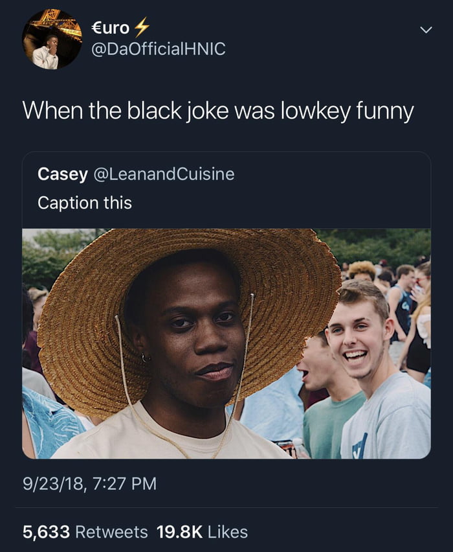Open €uro's profile picture avatar
This screenshot has height=552, width=453.
point(52,39)
